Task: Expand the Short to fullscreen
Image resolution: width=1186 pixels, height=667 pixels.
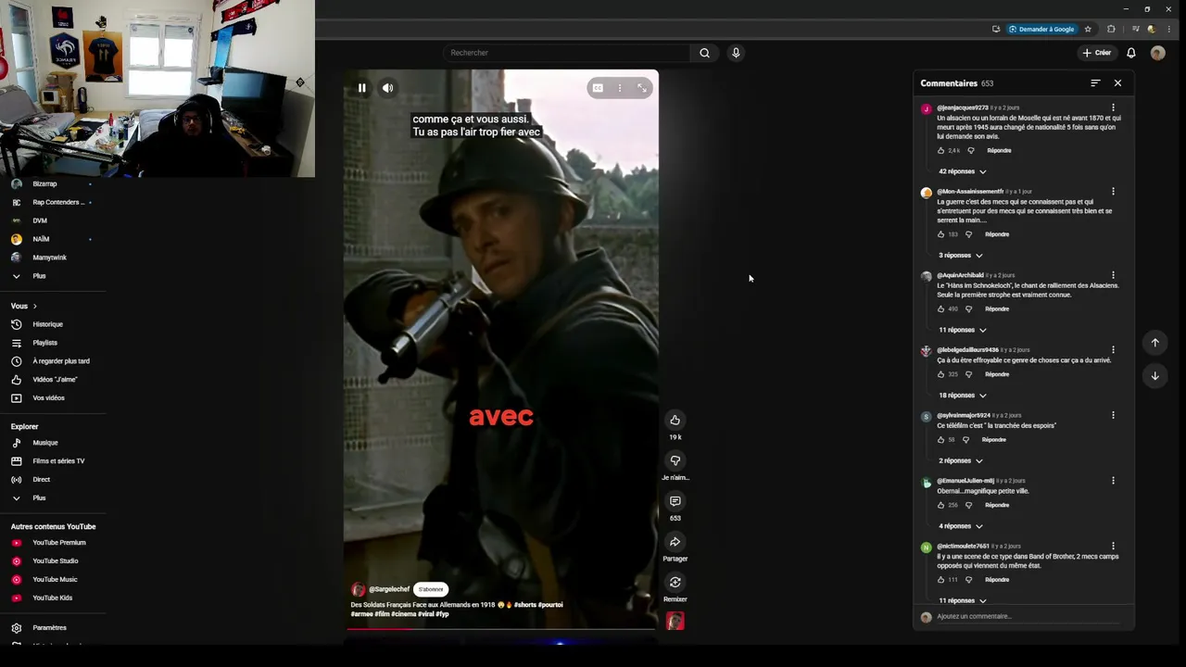Action: coord(642,88)
